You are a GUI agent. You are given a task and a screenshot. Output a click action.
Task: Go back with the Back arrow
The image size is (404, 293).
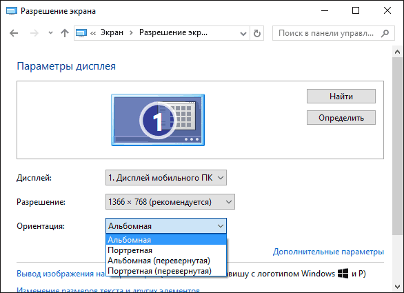coord(14,33)
